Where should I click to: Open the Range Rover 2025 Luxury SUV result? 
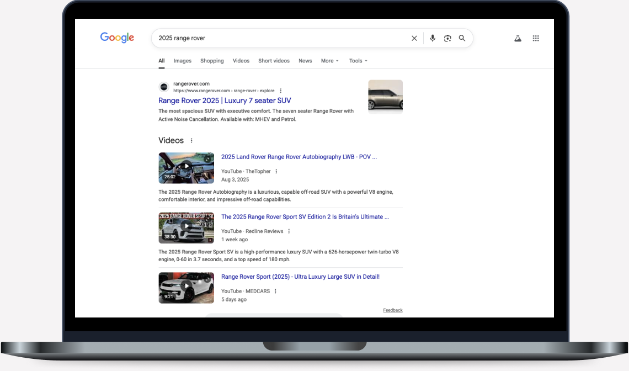coord(225,100)
